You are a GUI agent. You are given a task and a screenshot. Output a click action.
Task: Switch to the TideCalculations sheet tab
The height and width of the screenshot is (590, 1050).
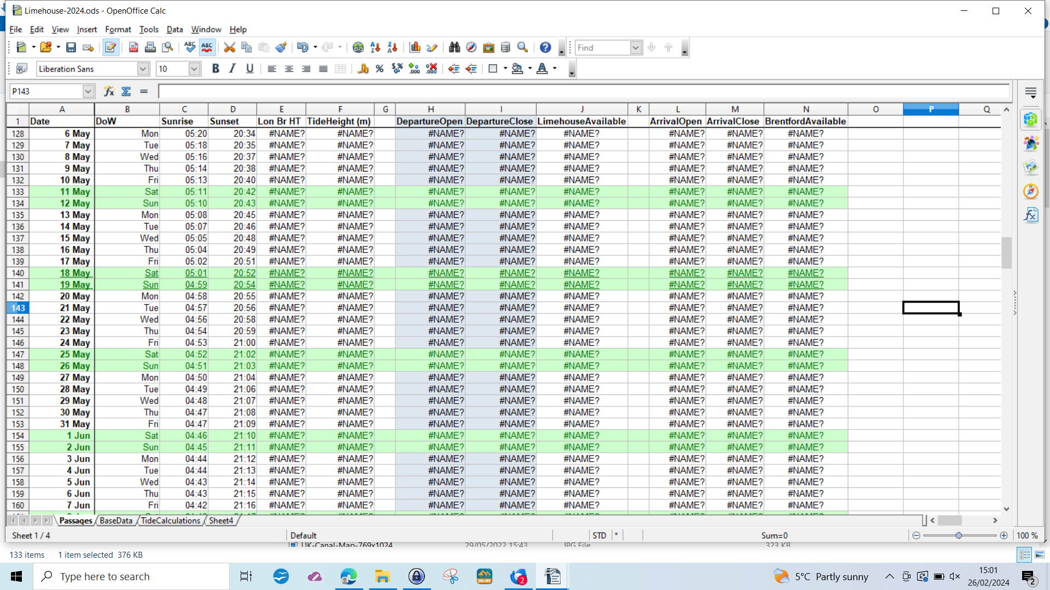pos(171,521)
